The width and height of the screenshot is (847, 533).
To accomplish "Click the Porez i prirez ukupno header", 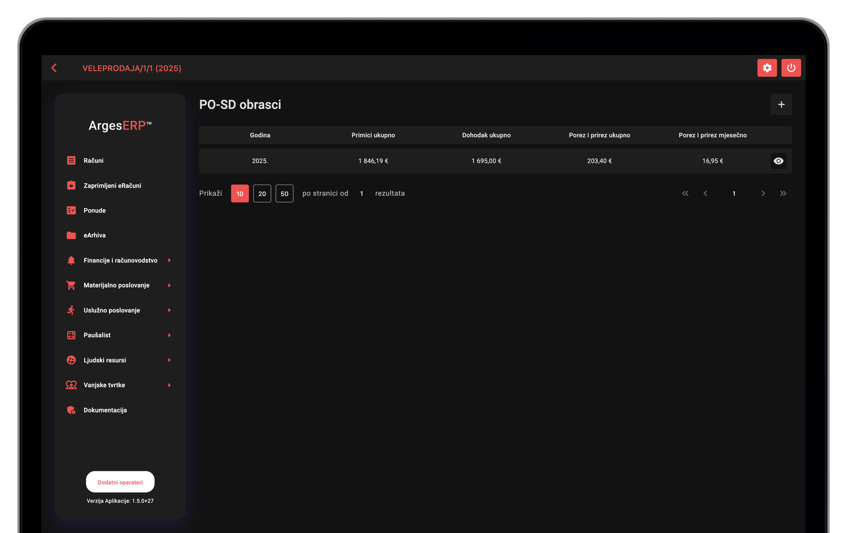I will click(x=600, y=135).
